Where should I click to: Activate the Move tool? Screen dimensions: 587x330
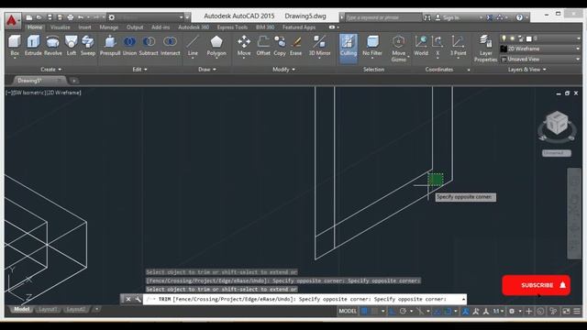coord(244,46)
